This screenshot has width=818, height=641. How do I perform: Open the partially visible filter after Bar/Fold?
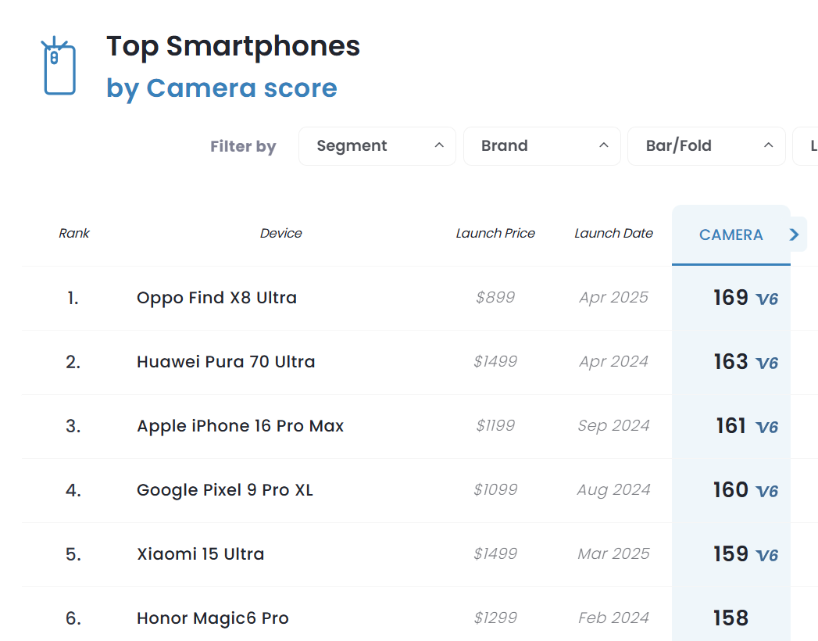(x=806, y=146)
